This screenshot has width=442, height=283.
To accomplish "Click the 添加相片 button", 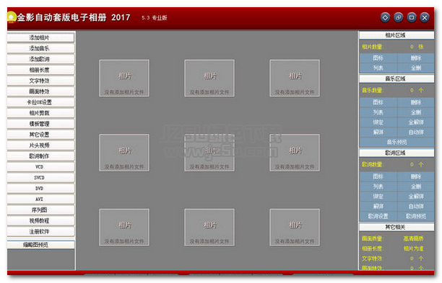I will [40, 37].
